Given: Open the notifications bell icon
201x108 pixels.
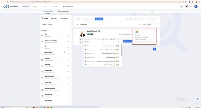Looking at the screenshot, I should click(186, 6).
